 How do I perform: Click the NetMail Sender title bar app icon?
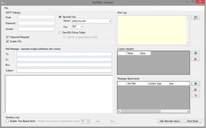[3, 2]
